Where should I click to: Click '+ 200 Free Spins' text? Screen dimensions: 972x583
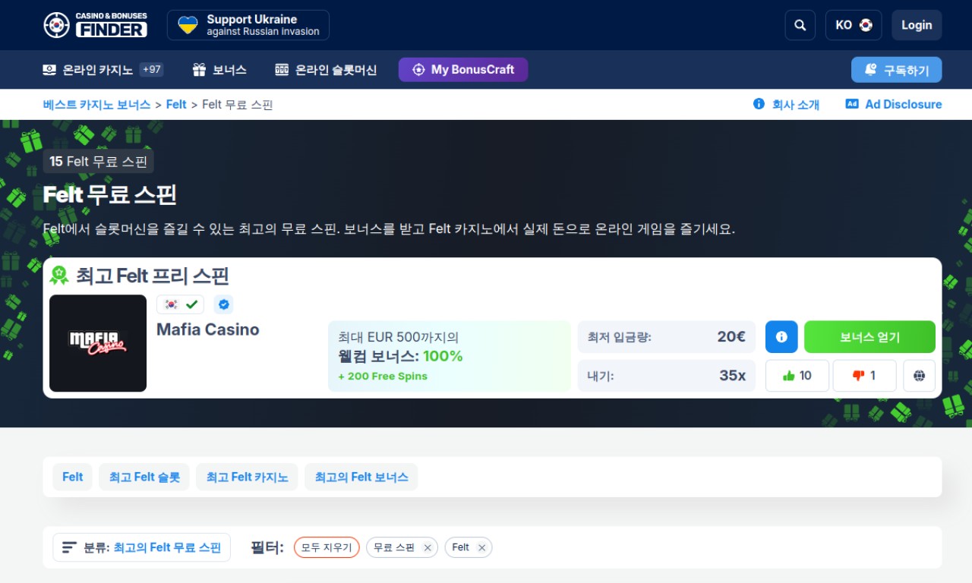[x=383, y=377]
